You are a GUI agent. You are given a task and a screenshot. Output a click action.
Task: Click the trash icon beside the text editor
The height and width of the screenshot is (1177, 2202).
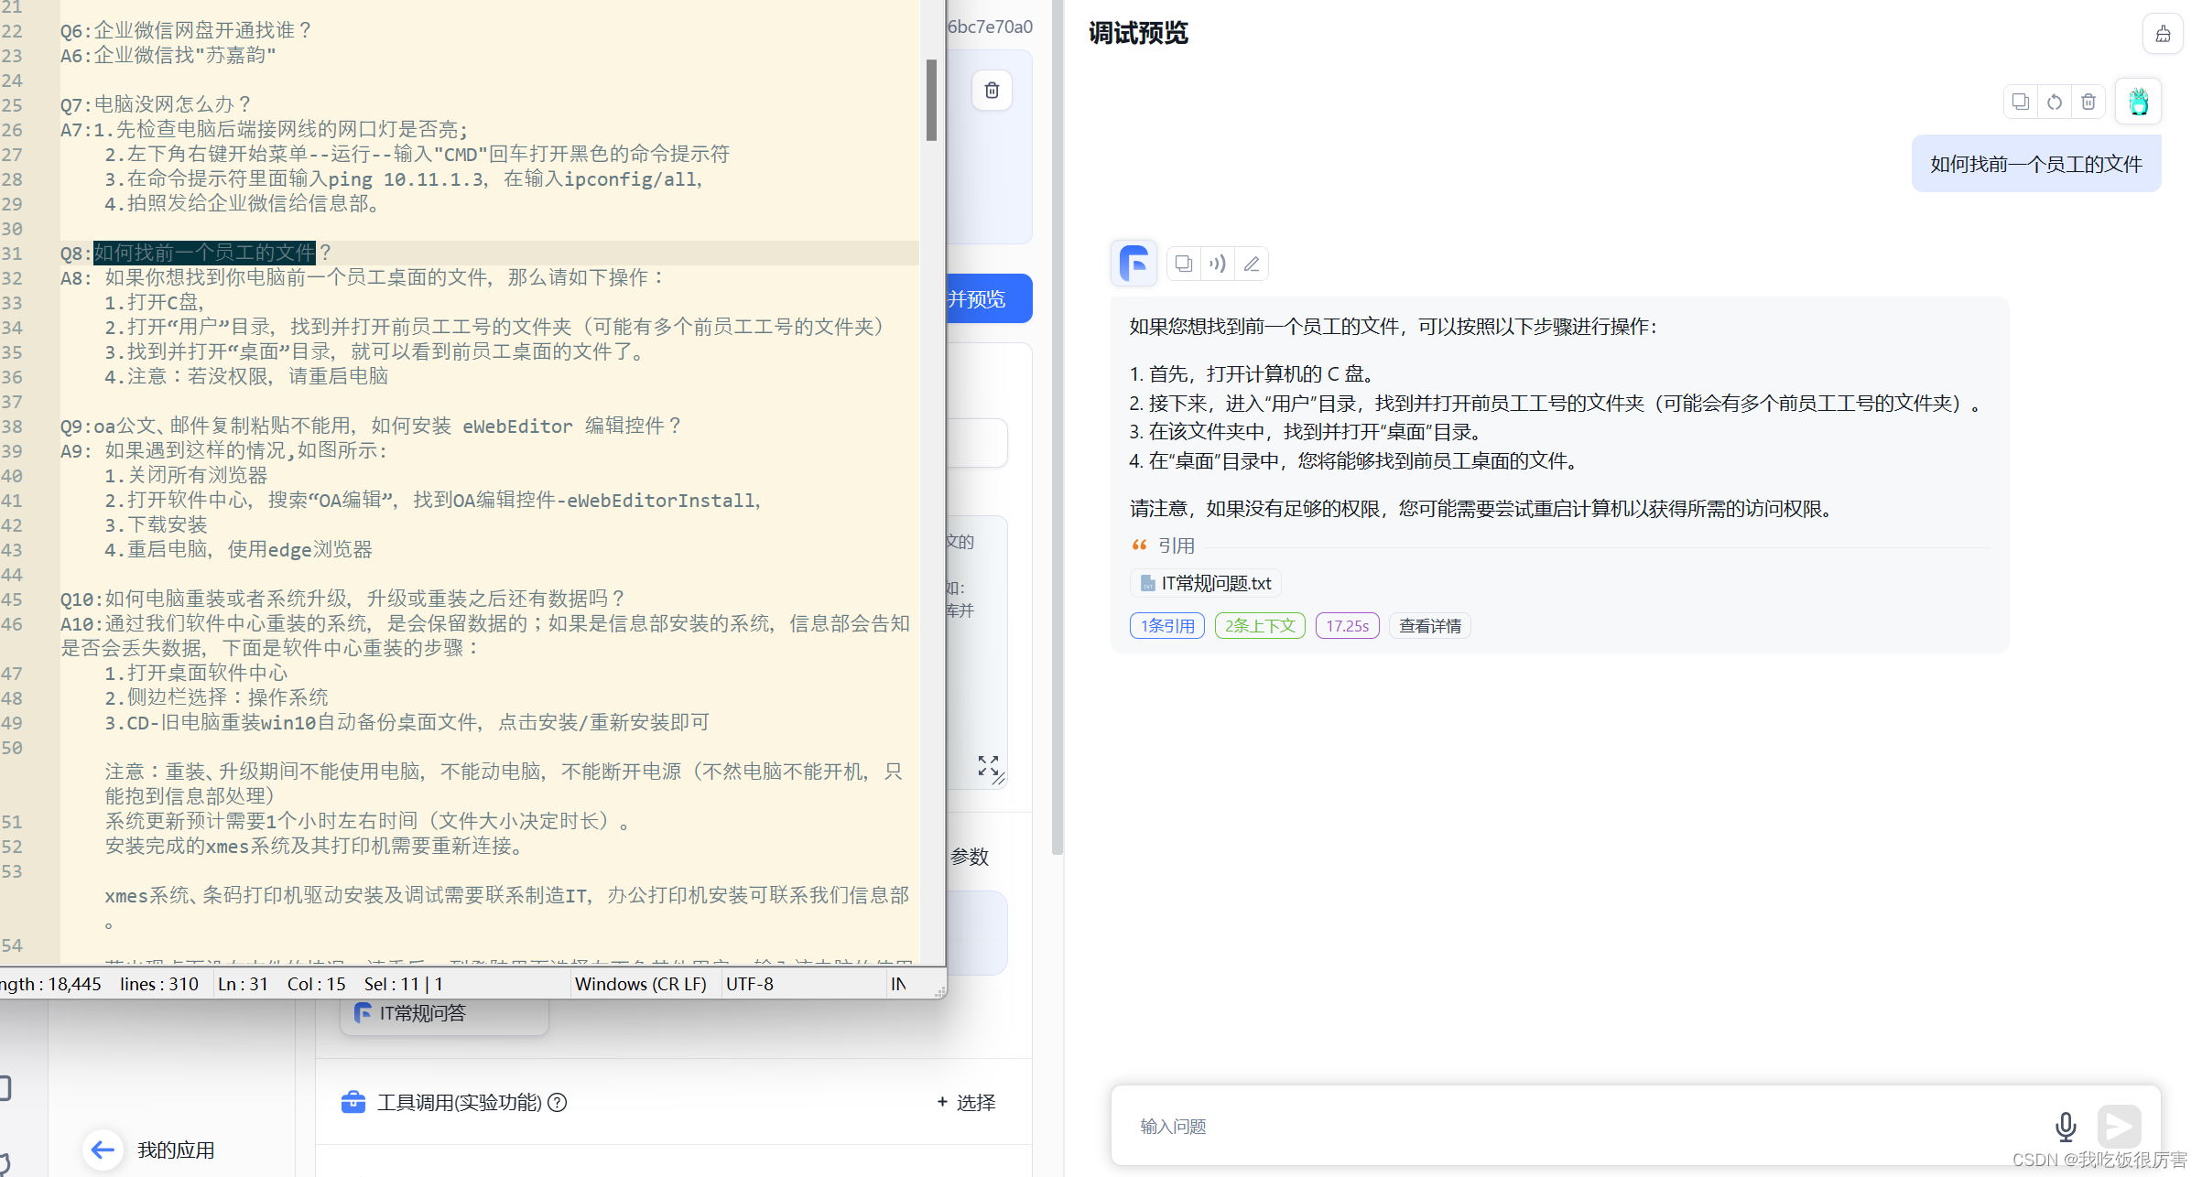[992, 90]
